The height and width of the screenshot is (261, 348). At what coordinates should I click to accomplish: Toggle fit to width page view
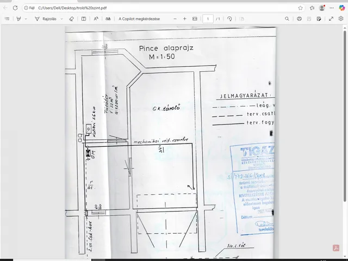tap(195, 18)
